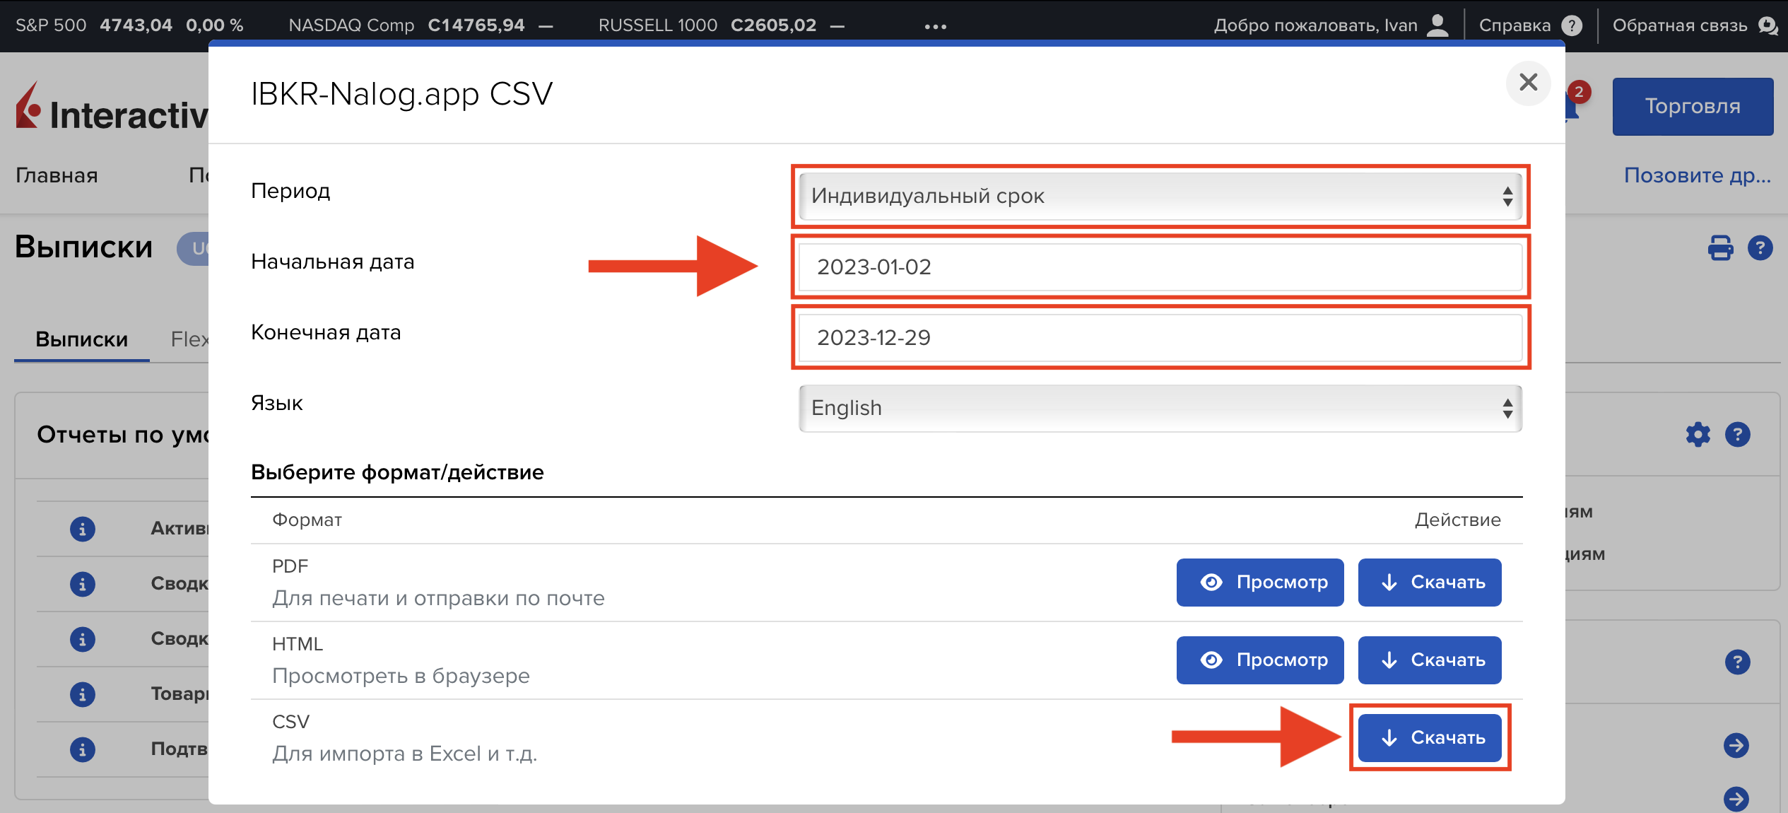
Task: Click the info icon next to Активность row
Action: tap(83, 529)
